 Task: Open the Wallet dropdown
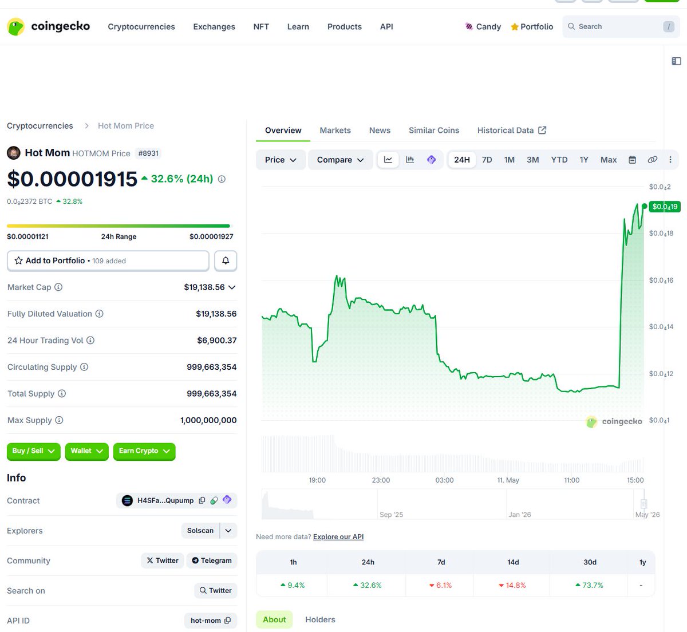click(x=86, y=451)
